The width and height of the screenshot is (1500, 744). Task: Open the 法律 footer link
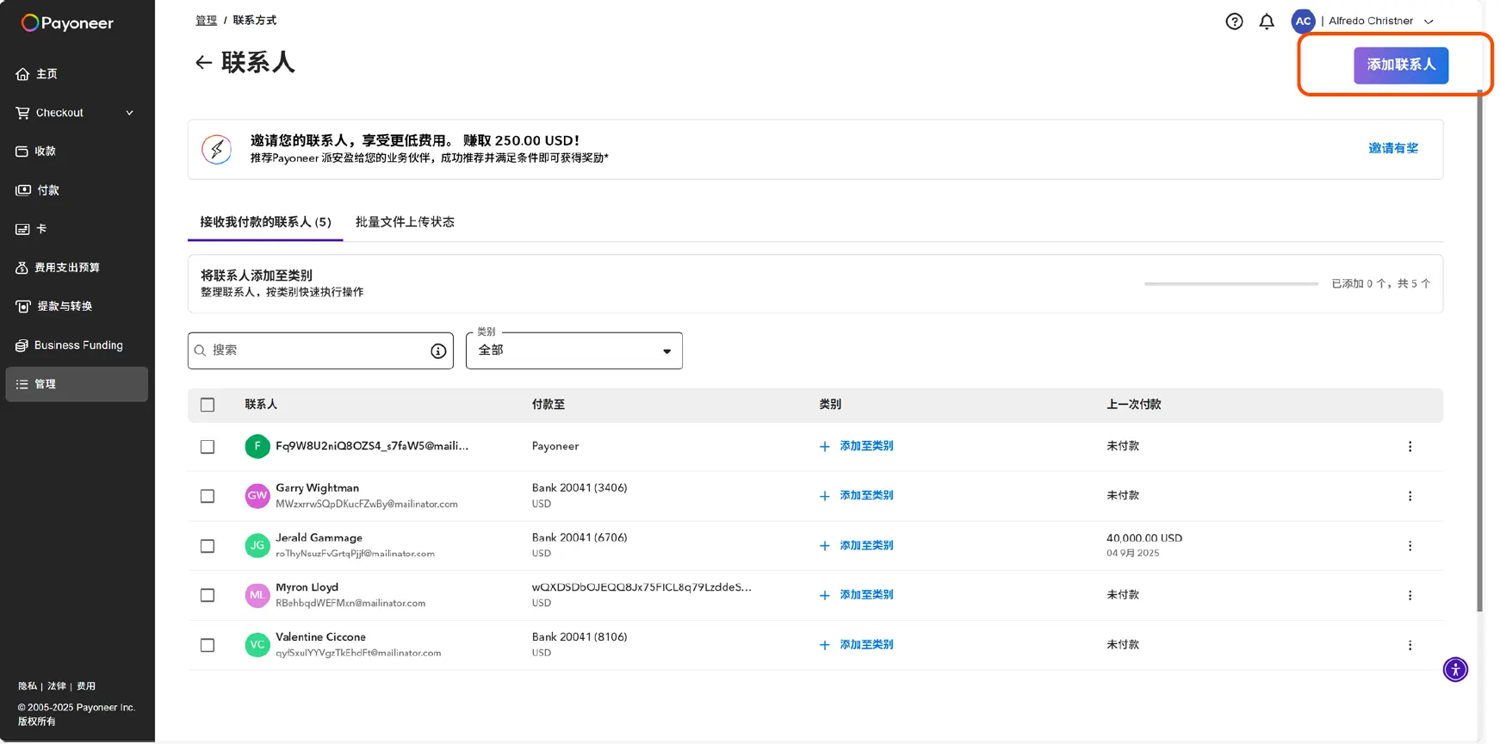(x=57, y=687)
